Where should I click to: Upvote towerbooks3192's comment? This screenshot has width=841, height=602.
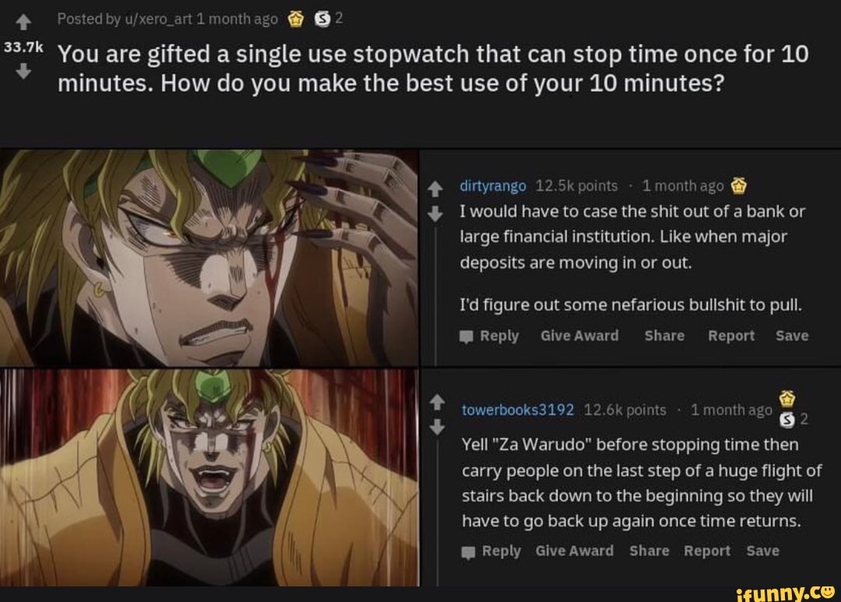pyautogui.click(x=437, y=401)
